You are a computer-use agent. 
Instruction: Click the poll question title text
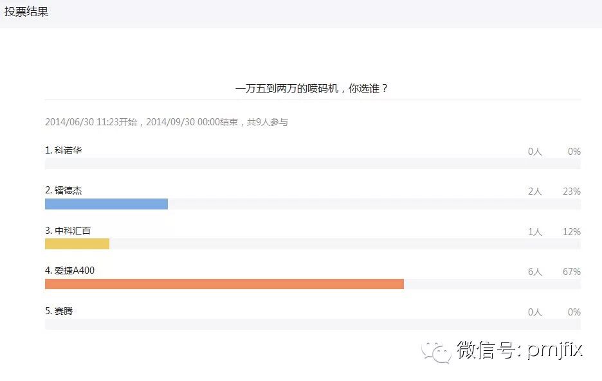(311, 89)
